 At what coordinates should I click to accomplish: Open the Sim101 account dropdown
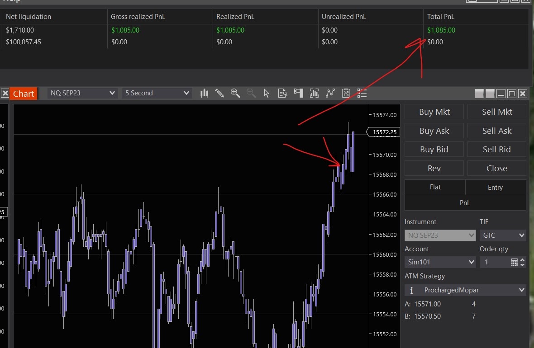[440, 262]
